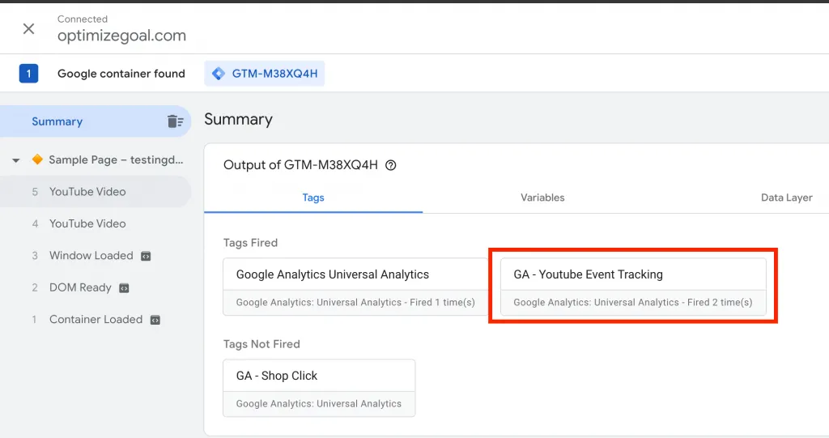
Task: Click the blue container count badge
Action: tap(28, 74)
